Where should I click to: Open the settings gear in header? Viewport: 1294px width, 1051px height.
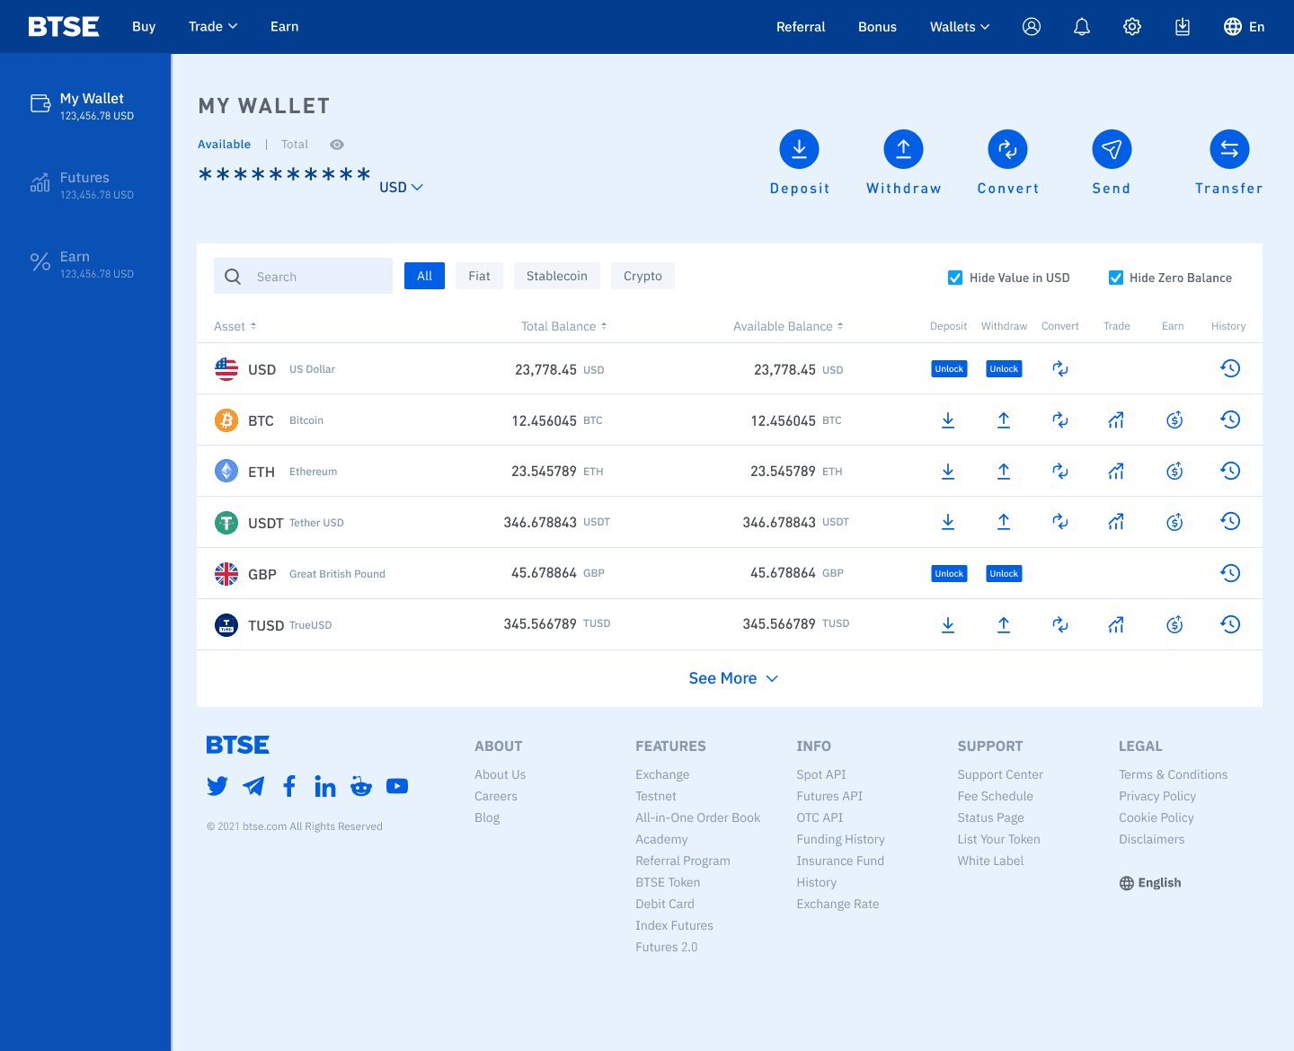[x=1132, y=27]
